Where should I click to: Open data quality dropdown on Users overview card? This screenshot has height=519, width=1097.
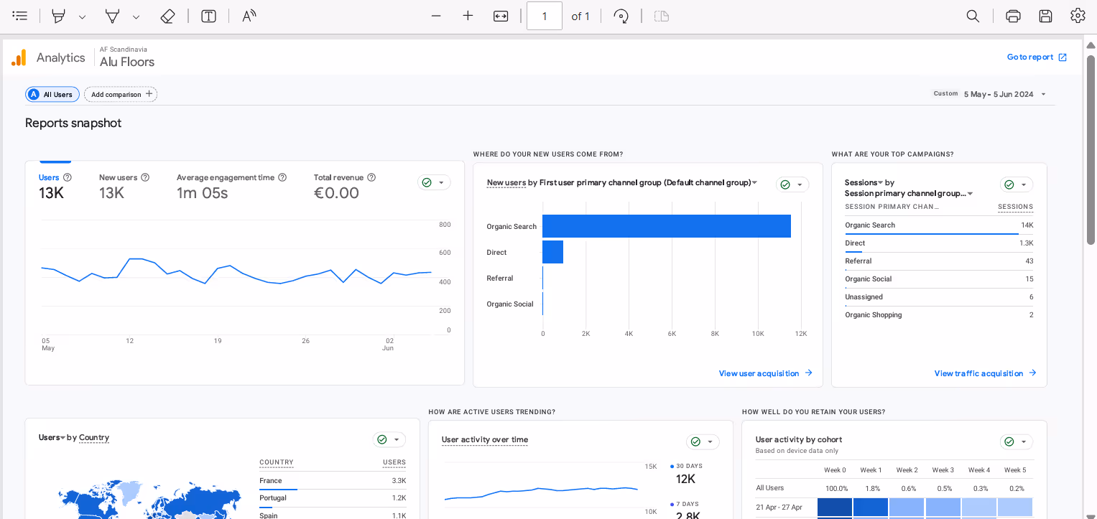pyautogui.click(x=434, y=182)
